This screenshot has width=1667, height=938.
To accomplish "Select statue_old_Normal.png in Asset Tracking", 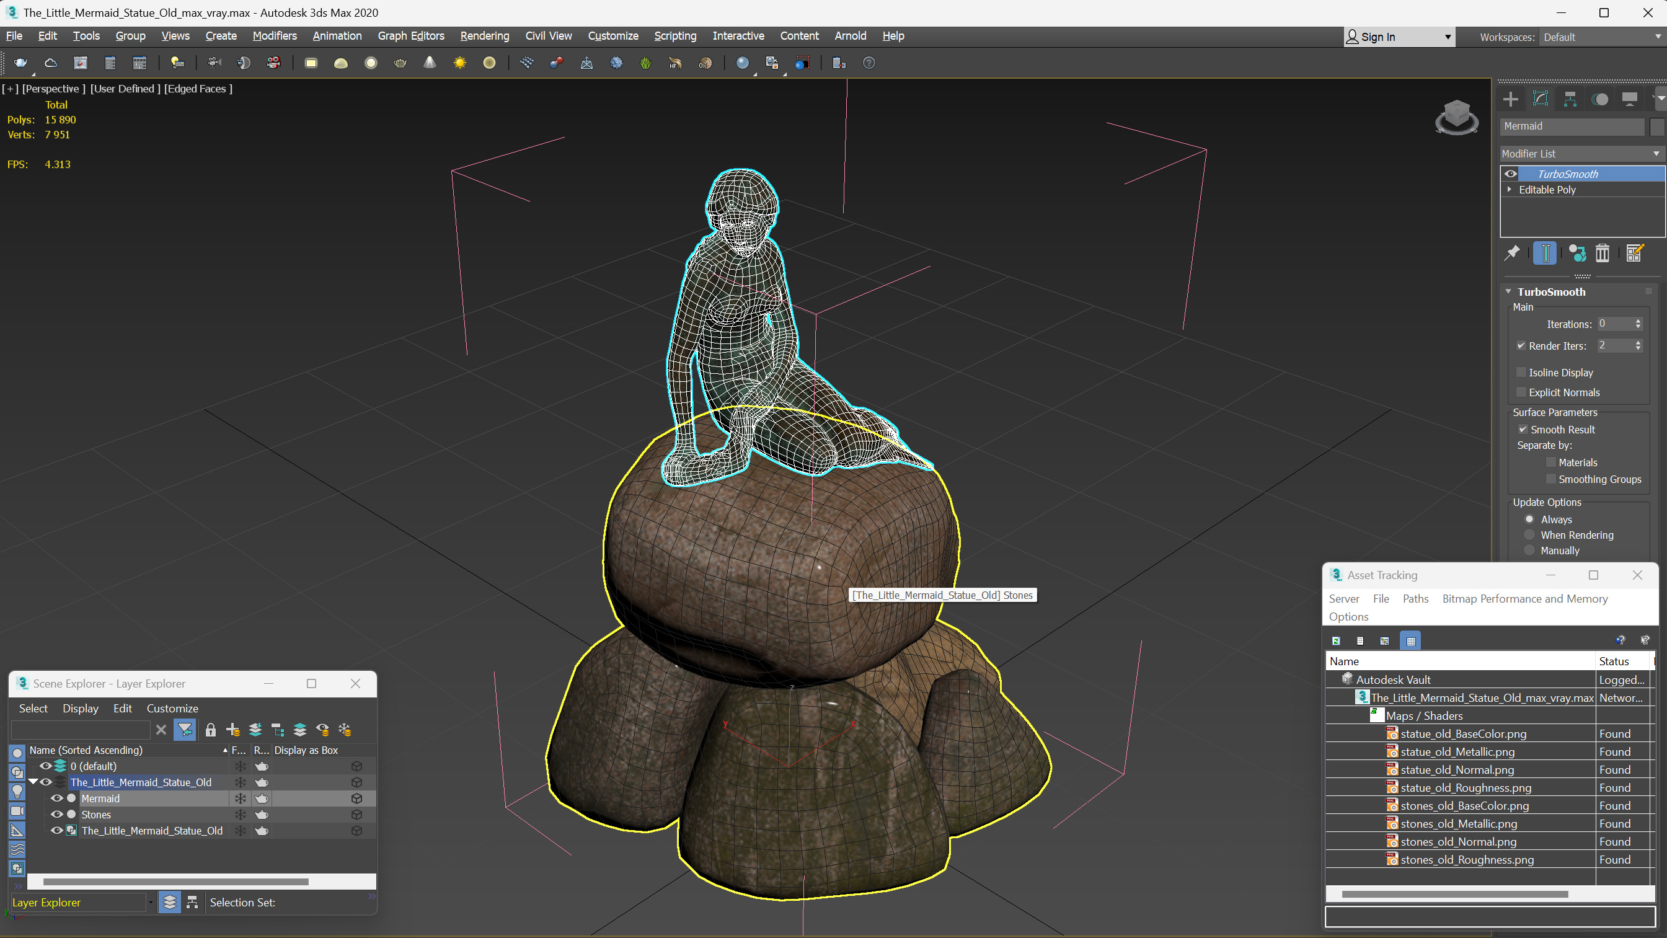I will pos(1457,770).
